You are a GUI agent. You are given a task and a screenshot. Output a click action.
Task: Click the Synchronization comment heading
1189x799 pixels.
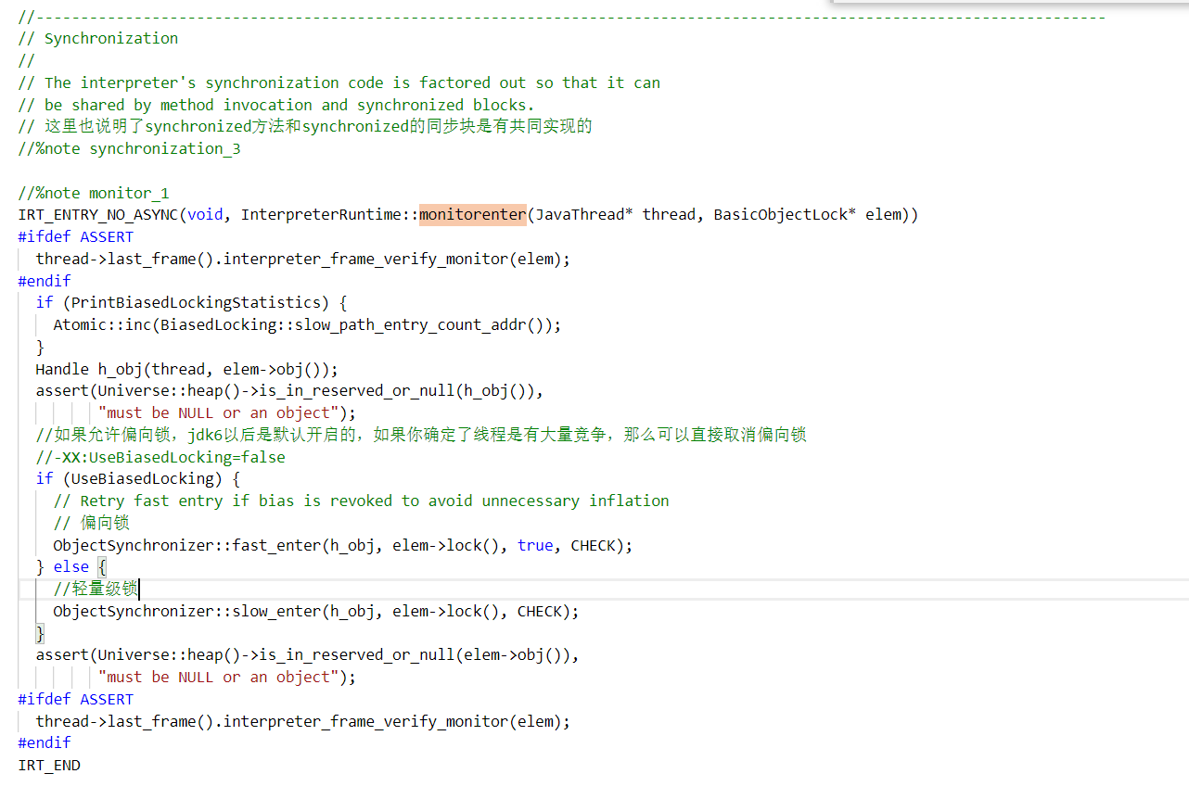click(x=97, y=39)
